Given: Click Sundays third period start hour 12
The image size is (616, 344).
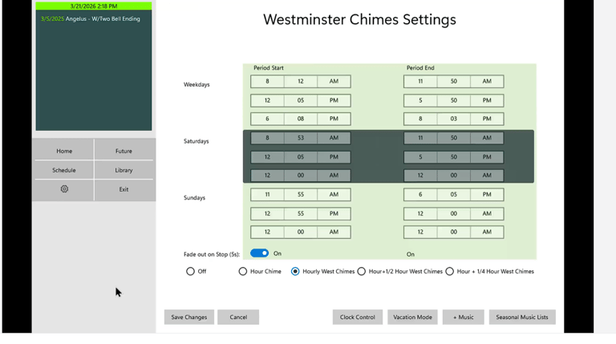Looking at the screenshot, I should [x=267, y=232].
